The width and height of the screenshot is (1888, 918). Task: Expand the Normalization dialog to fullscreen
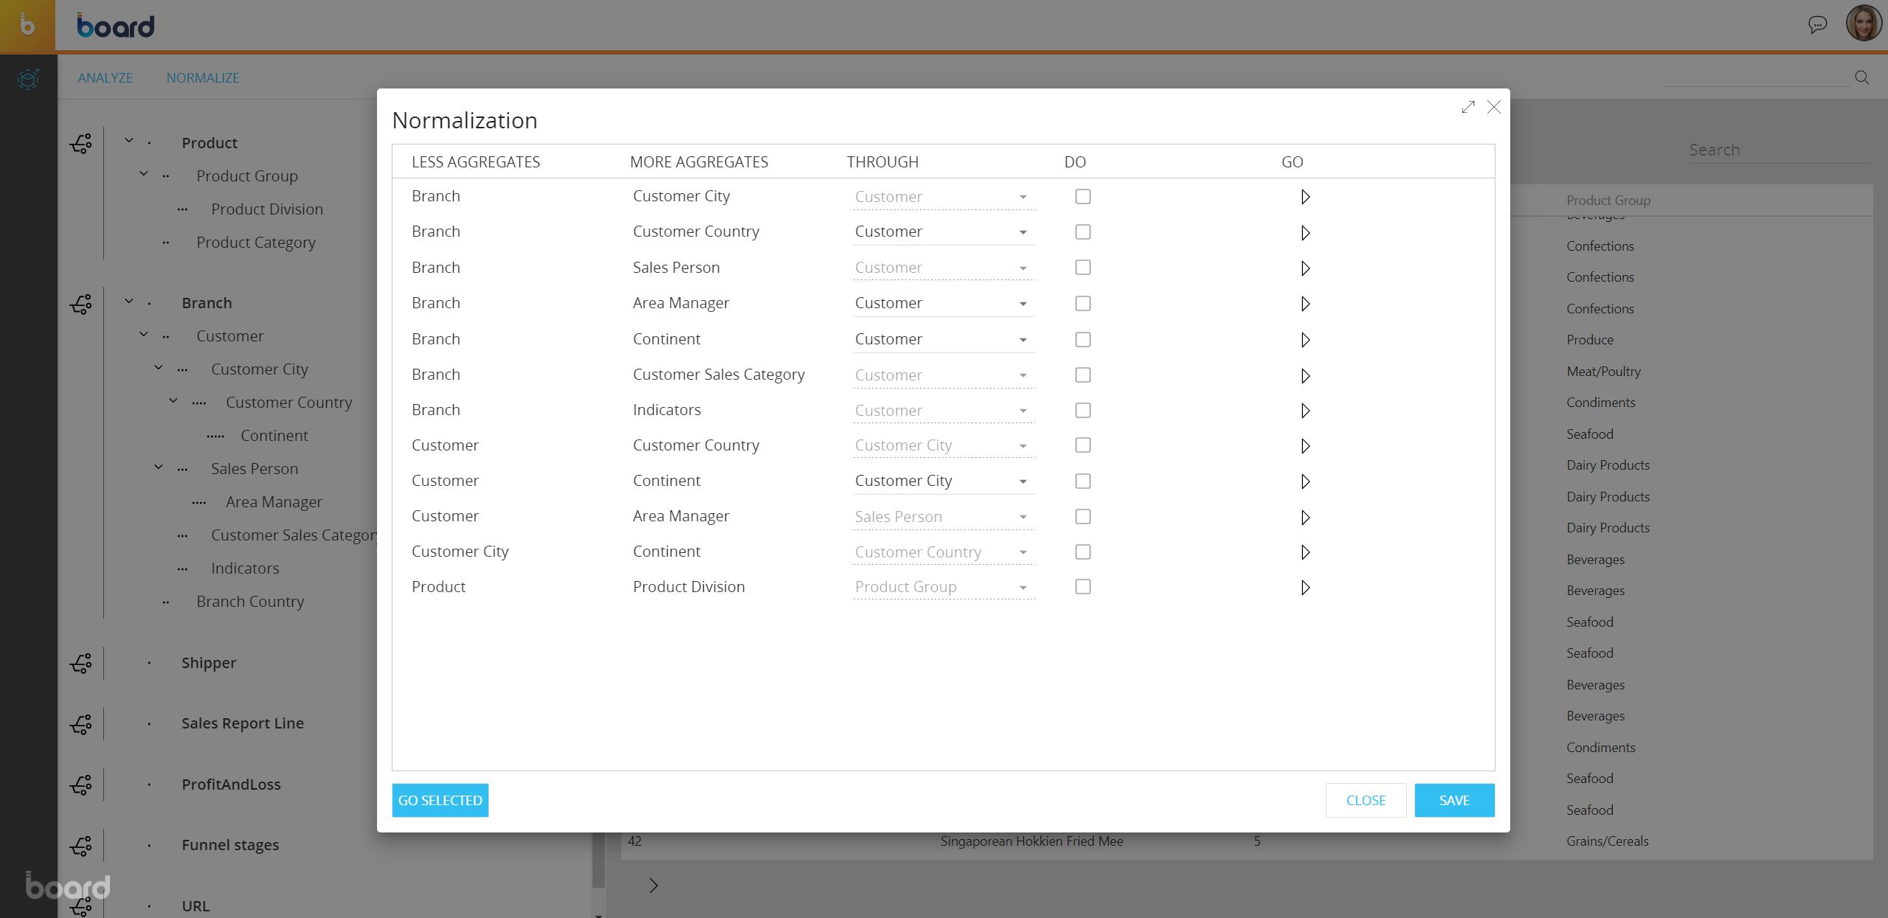[1467, 107]
